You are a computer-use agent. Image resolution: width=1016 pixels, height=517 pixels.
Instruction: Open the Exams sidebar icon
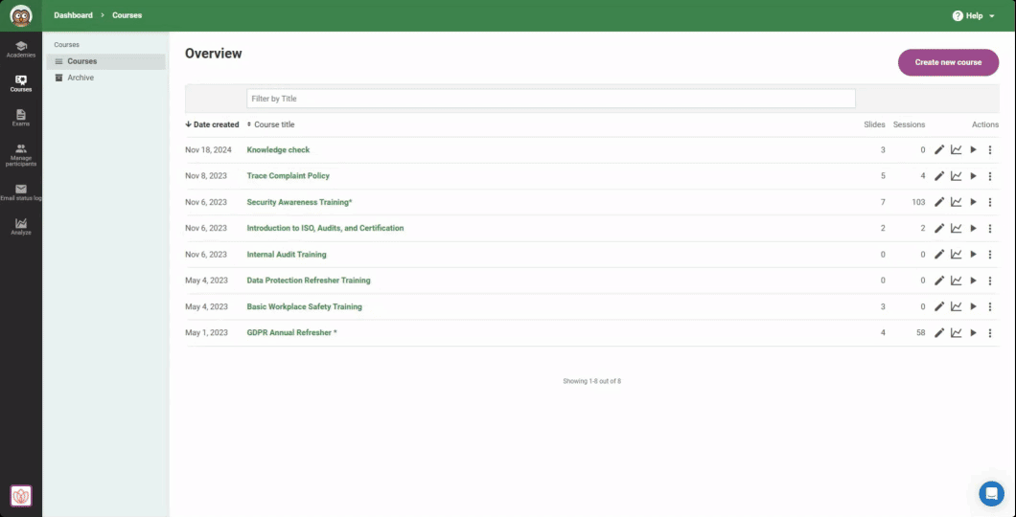(20, 118)
